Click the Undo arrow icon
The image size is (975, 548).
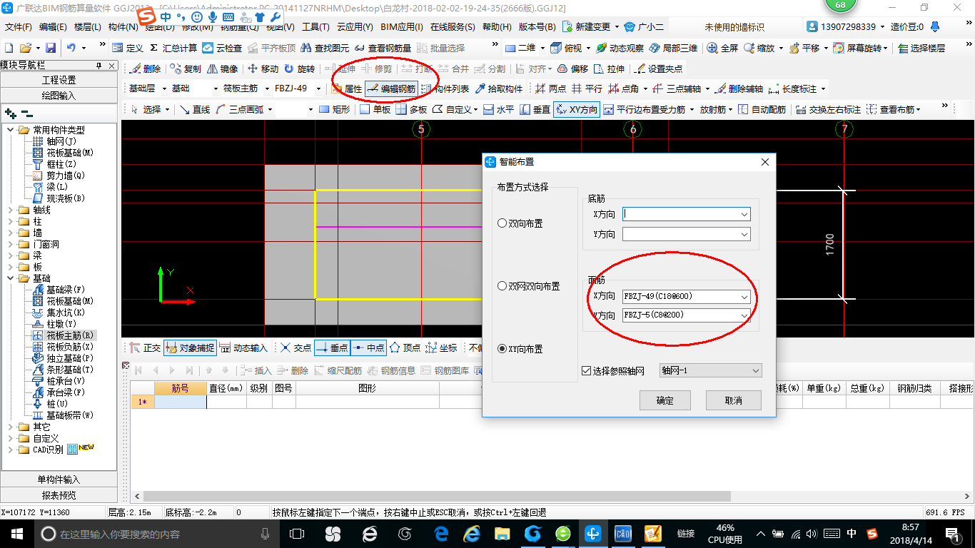(x=71, y=48)
